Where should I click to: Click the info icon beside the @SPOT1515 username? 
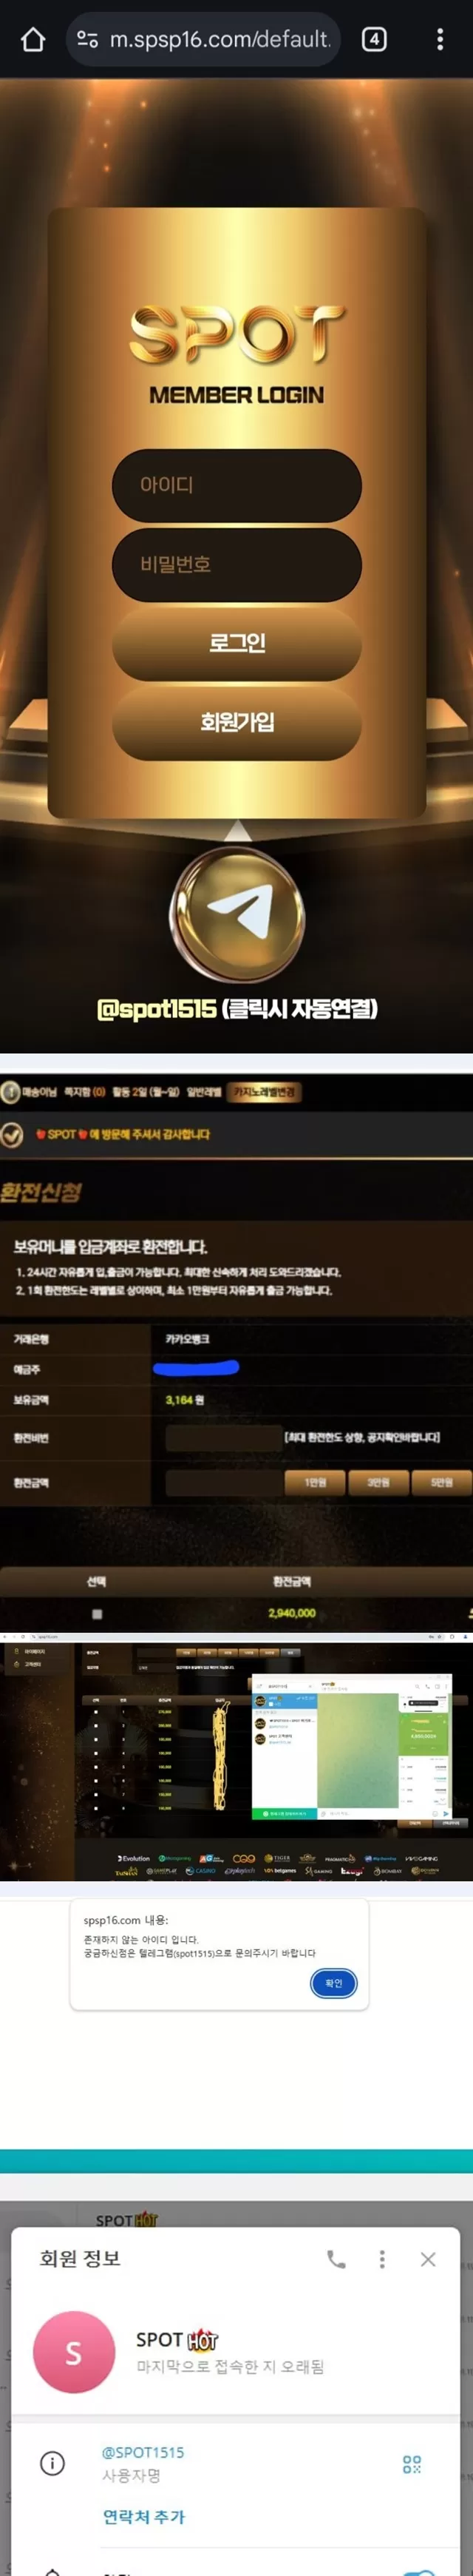coord(52,2463)
